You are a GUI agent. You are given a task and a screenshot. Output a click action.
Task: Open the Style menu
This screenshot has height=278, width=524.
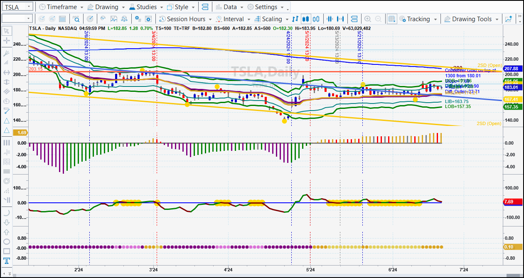pos(177,7)
